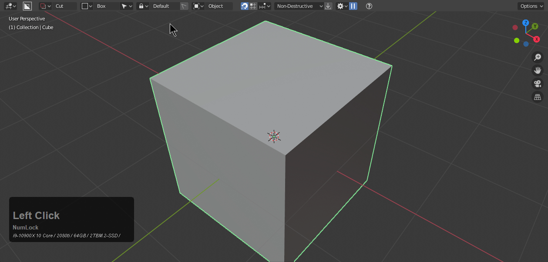
Task: Click the angle icon right of Default
Action: click(x=185, y=6)
